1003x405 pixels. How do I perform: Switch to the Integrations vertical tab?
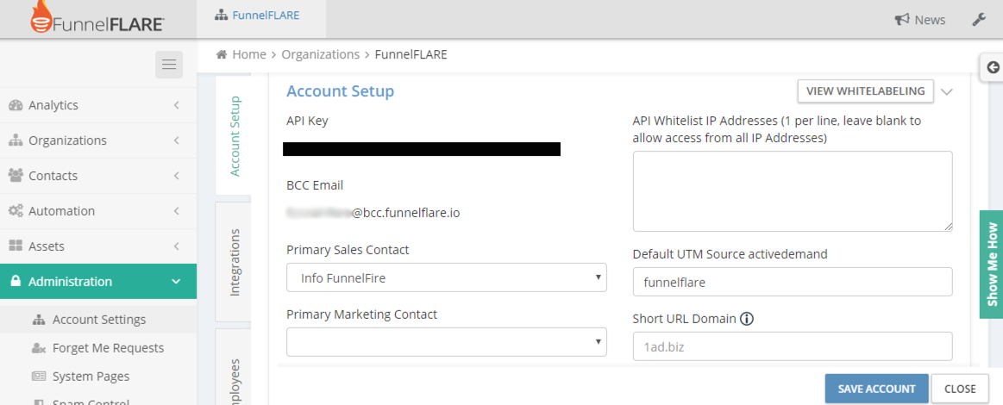click(x=234, y=263)
